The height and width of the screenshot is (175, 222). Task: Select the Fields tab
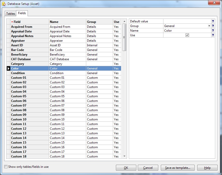(22, 13)
